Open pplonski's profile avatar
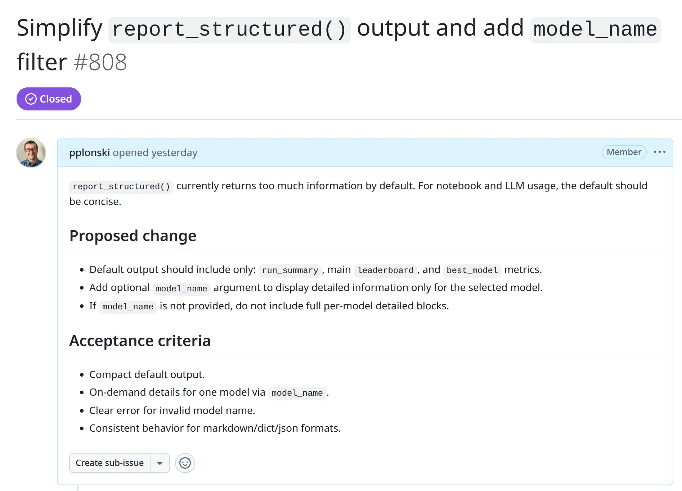This screenshot has width=682, height=491. (31, 153)
